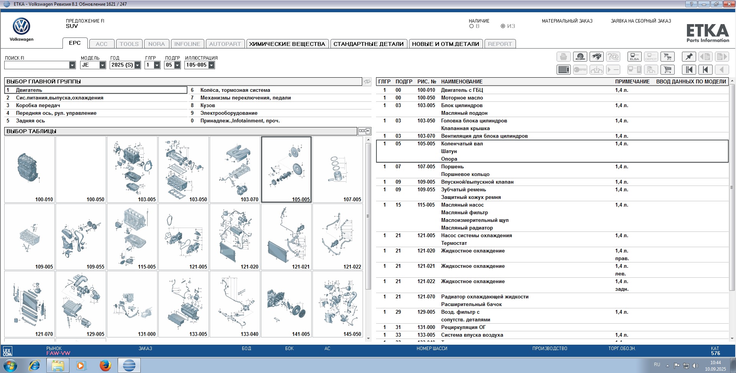This screenshot has height=373, width=736.
Task: Open Firefox from the taskbar
Action: point(105,365)
